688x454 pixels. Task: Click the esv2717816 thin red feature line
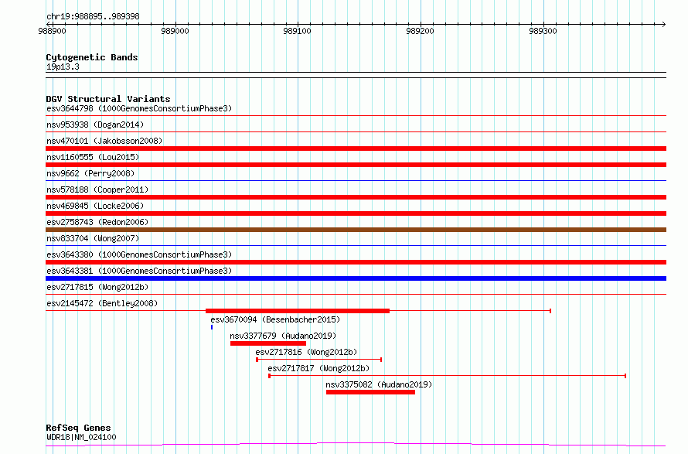tap(319, 360)
